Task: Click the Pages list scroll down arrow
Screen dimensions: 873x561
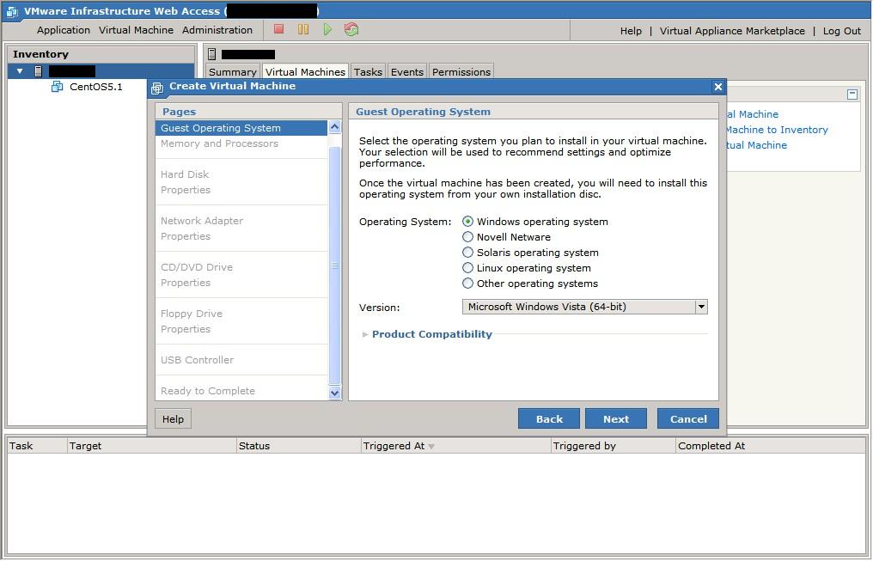Action: click(x=334, y=393)
